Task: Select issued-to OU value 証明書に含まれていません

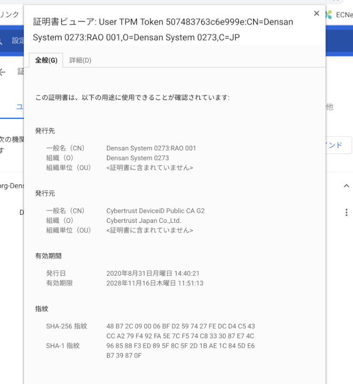Action: click(150, 168)
